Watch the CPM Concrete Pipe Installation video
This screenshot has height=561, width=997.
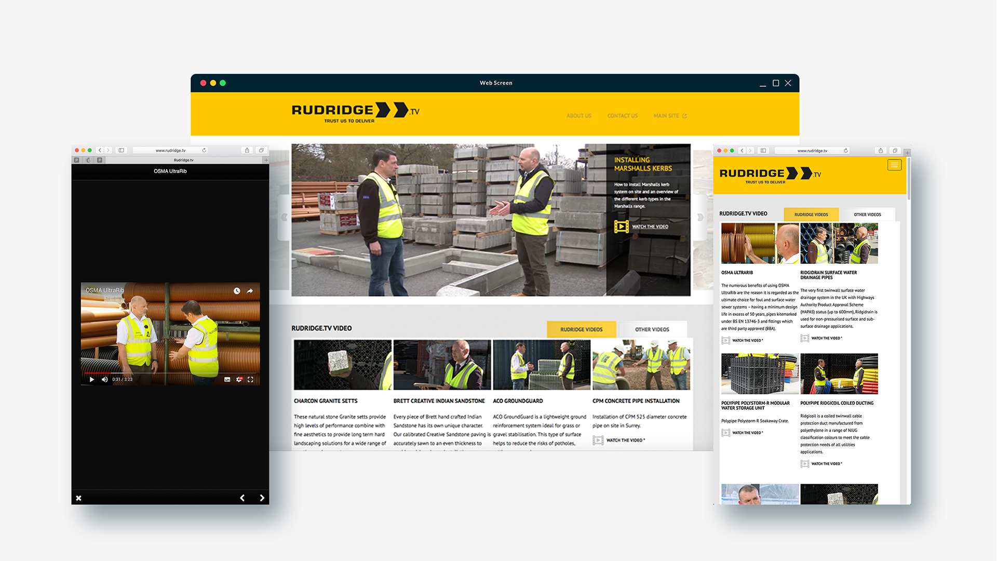click(x=619, y=440)
